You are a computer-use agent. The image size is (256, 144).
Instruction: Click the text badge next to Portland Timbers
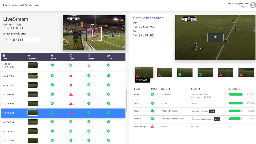tap(212, 111)
